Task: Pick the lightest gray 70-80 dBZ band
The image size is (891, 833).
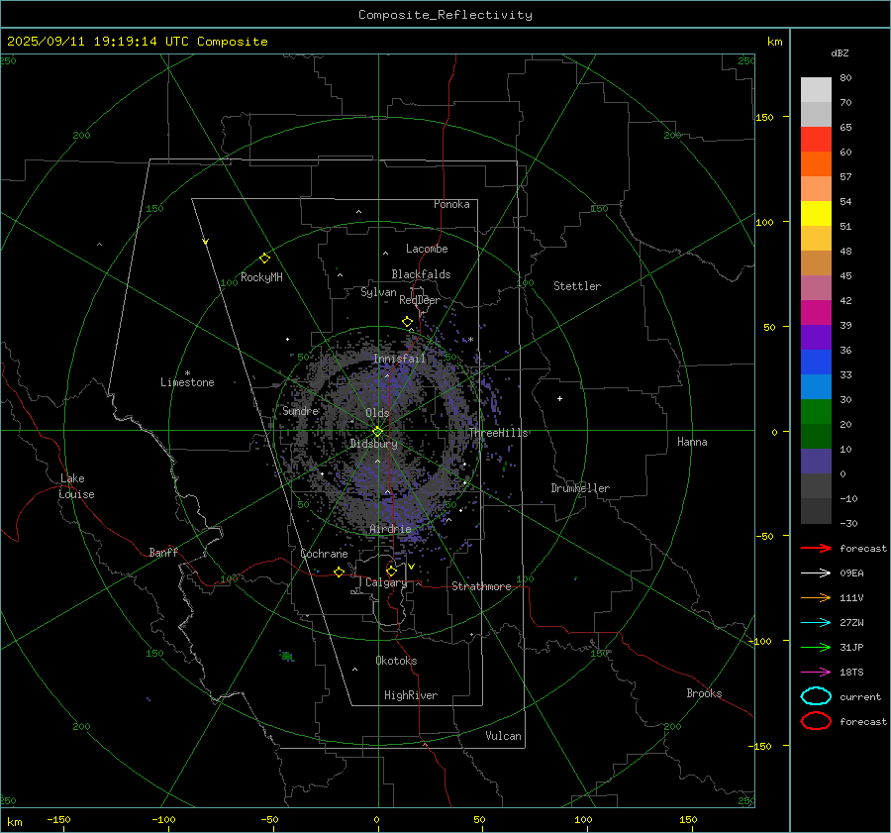Action: (816, 89)
